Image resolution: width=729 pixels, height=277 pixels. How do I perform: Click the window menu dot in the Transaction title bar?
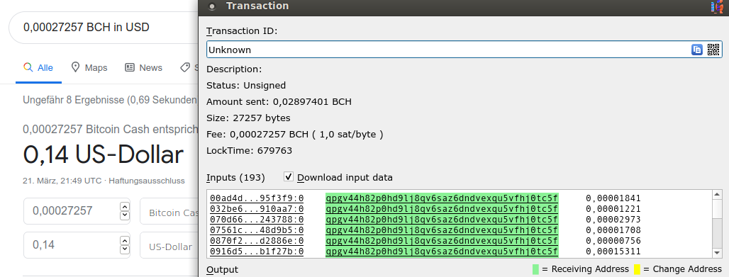(x=212, y=6)
